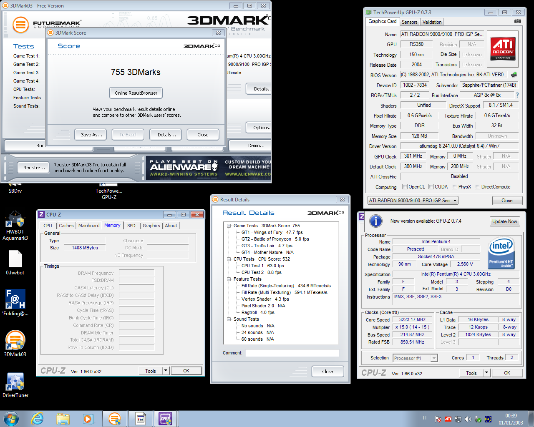Toggle the PhysX checkbox
This screenshot has width=534, height=427.
click(x=455, y=187)
